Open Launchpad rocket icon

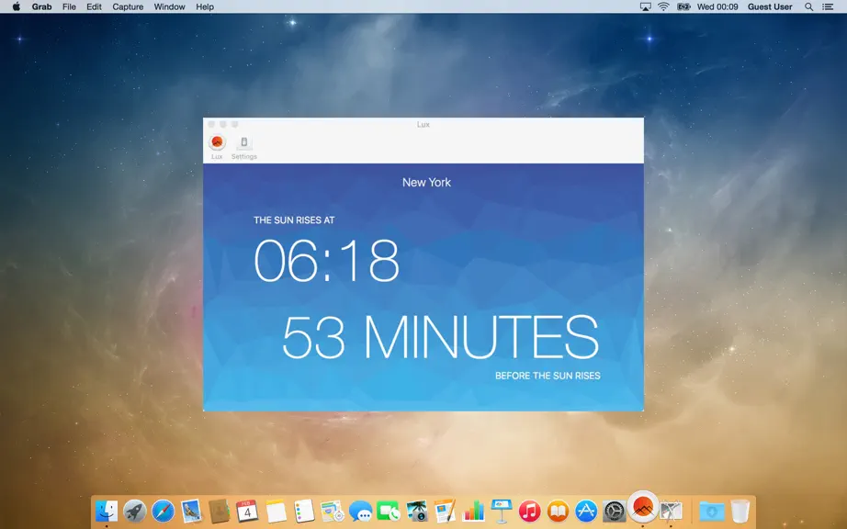click(x=134, y=511)
